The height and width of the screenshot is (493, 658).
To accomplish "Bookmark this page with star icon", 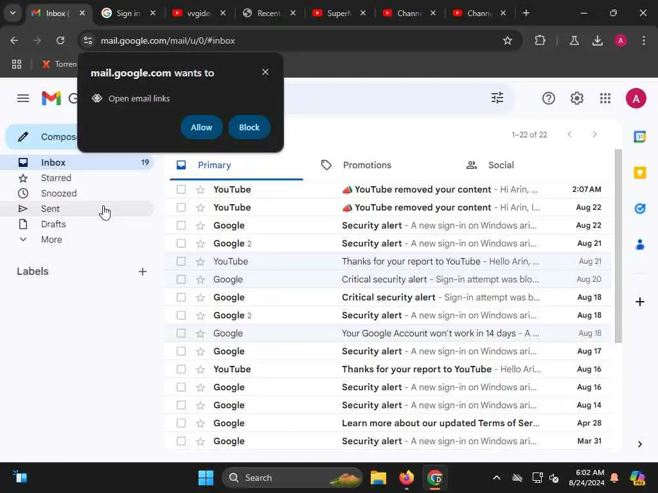I will 508,40.
